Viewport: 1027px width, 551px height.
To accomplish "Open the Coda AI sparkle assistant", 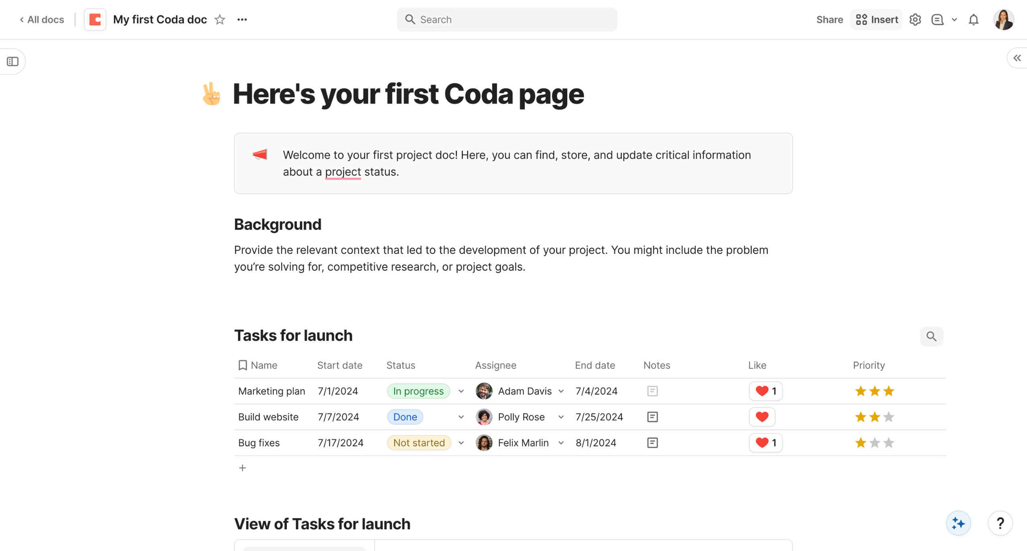I will point(958,523).
